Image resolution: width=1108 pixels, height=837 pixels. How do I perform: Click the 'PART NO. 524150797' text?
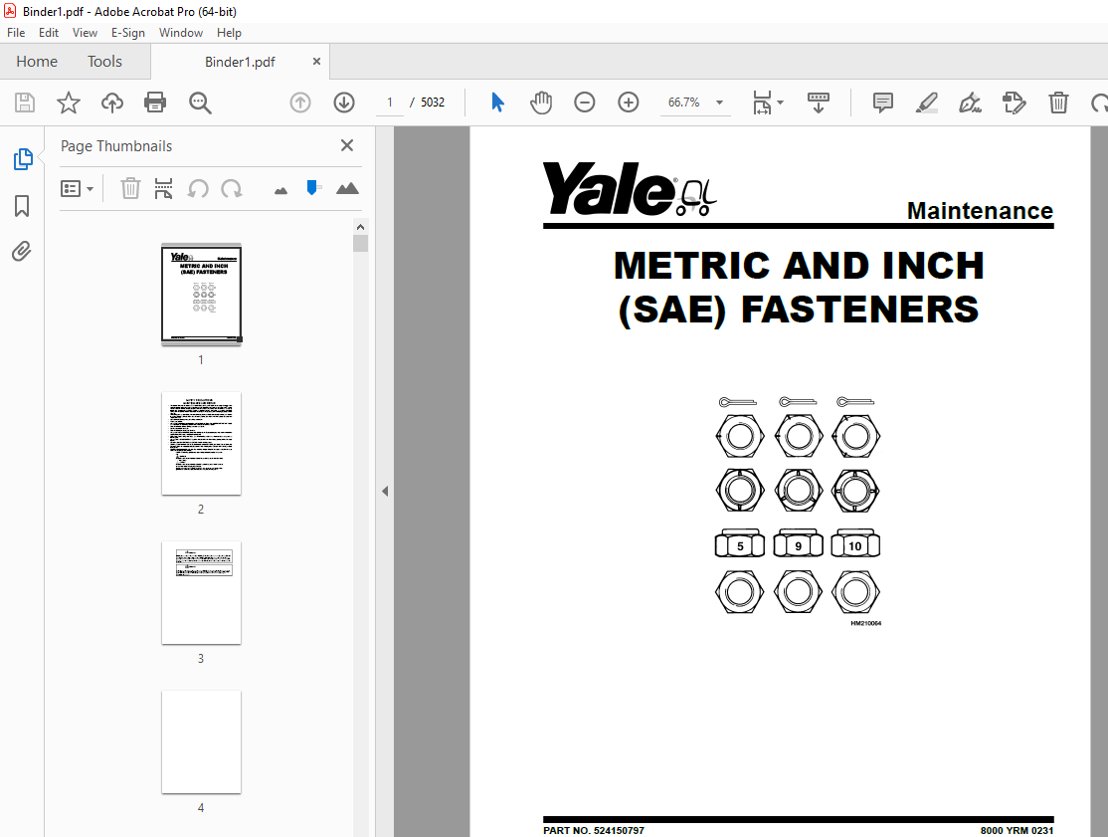594,831
